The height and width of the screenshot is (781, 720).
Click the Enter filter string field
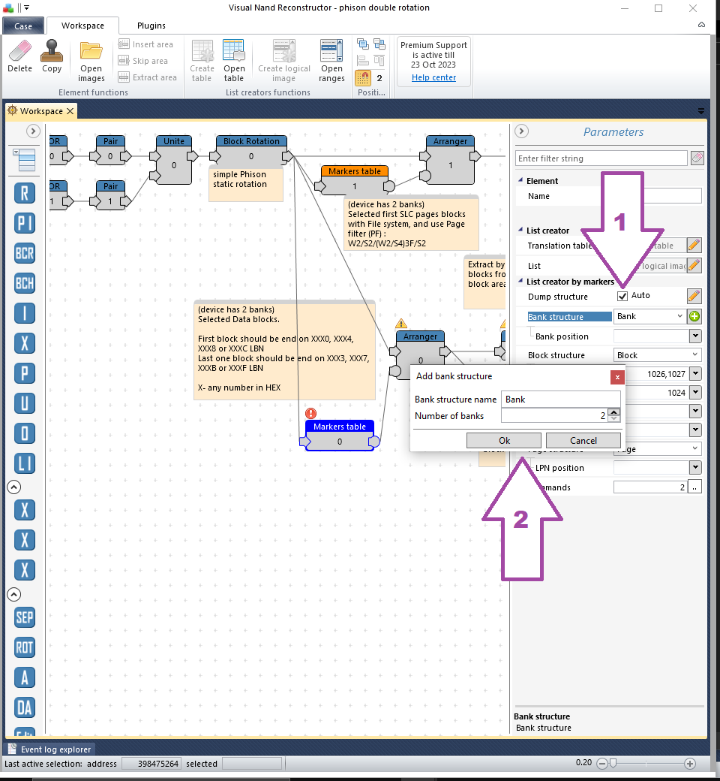(x=601, y=158)
